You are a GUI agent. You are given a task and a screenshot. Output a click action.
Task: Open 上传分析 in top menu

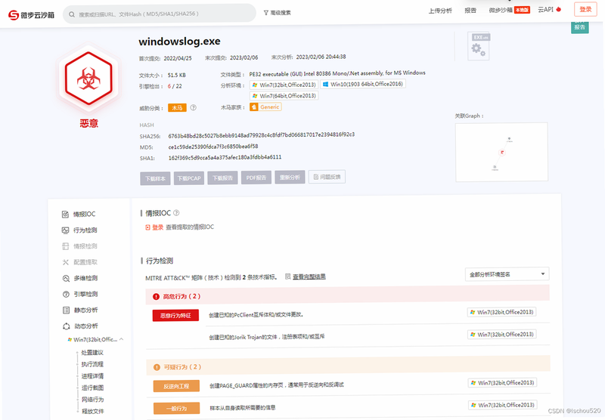(x=440, y=11)
